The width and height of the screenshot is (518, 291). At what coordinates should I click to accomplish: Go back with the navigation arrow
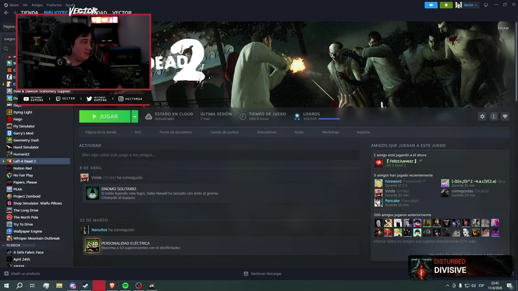[x=6, y=13]
